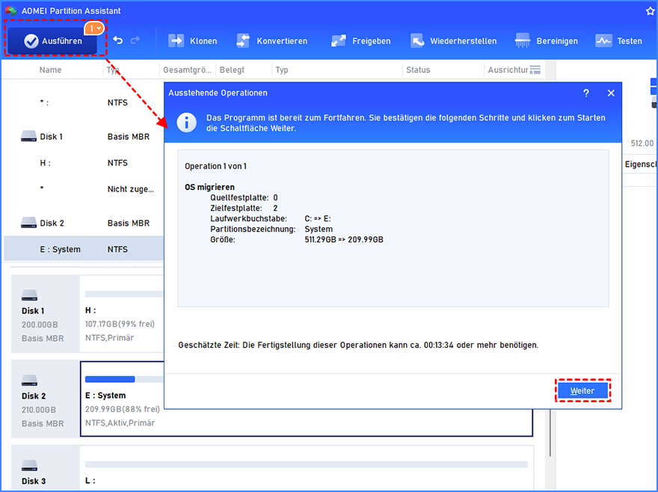
Task: Close the Ausstehende Operationen dialog
Action: [x=611, y=93]
